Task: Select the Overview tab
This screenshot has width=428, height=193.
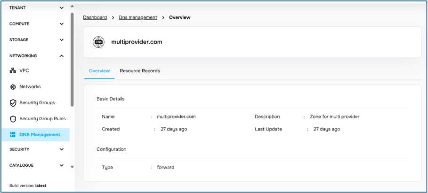Action: click(99, 71)
